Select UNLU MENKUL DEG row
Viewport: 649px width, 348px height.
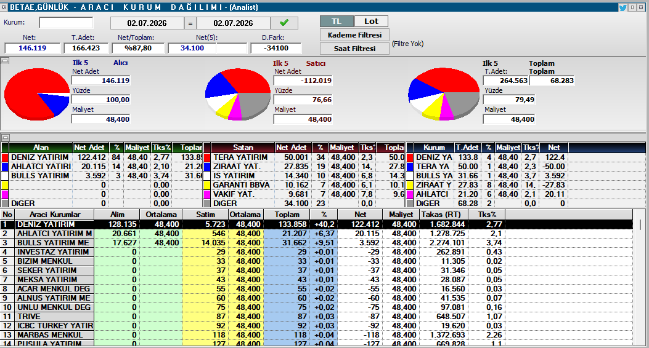point(317,307)
